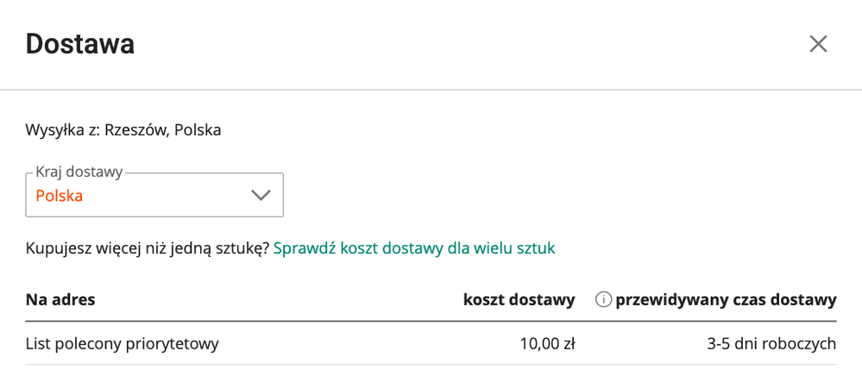Viewport: 862px width, 389px height.
Task: Click the Kupujesz więcej niż jedną sztukę? question text
Action: [148, 248]
